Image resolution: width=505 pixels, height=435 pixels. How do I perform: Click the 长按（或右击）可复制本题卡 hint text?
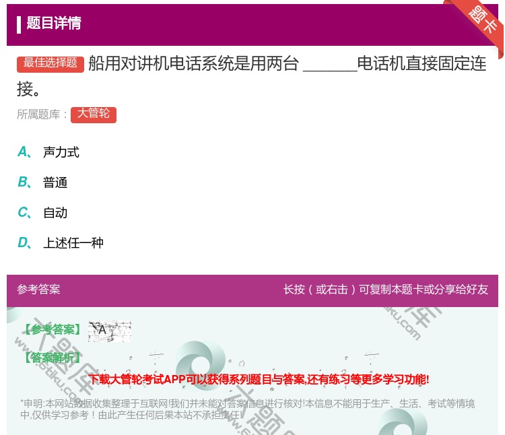(x=386, y=289)
